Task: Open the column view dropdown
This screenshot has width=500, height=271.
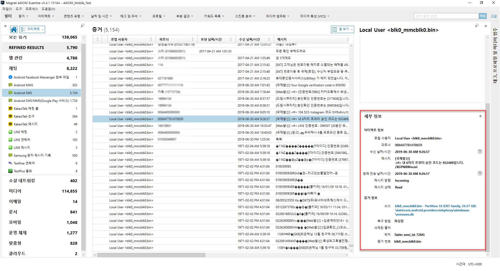Action: [342, 29]
